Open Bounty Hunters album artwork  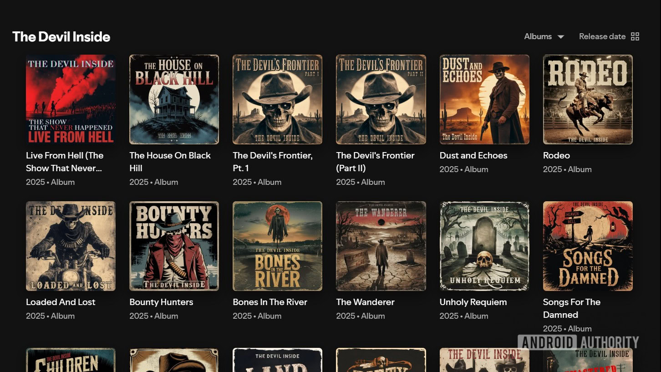(x=174, y=246)
